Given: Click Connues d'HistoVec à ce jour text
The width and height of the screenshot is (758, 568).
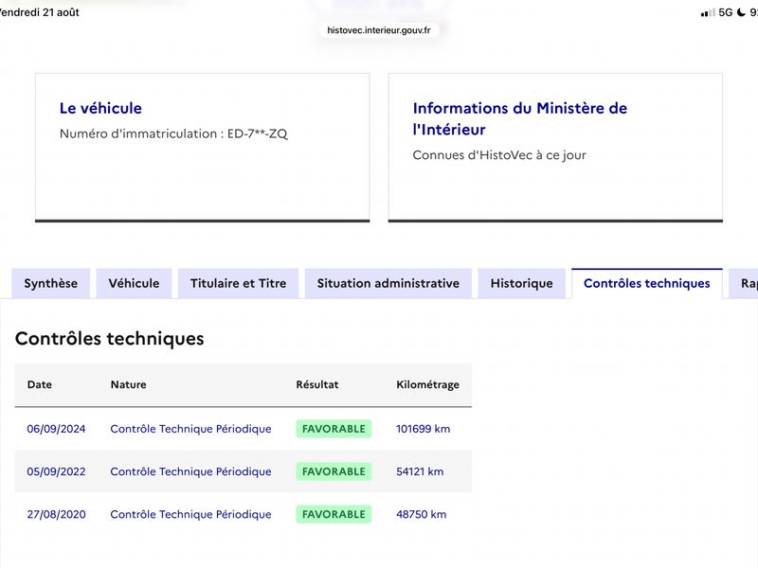Looking at the screenshot, I should pos(499,155).
